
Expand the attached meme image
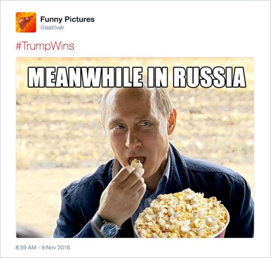(135, 147)
